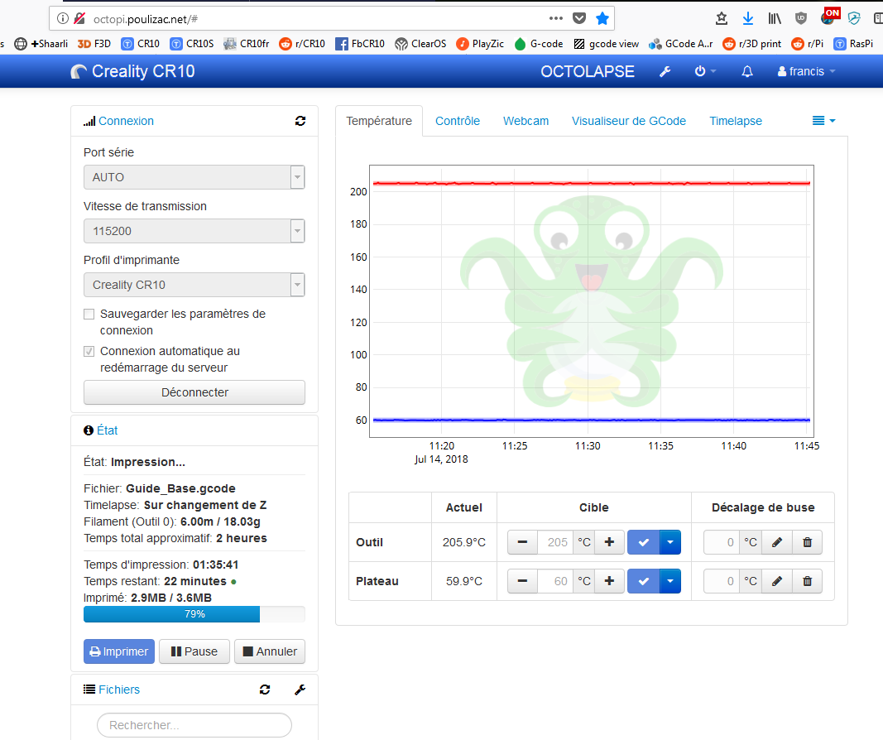Open OctoPrint settings wrench icon
This screenshot has width=883, height=740.
[x=665, y=71]
